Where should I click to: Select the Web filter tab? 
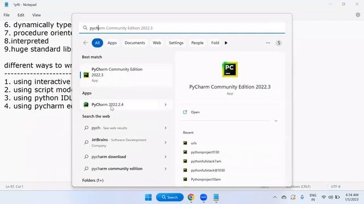157,43
